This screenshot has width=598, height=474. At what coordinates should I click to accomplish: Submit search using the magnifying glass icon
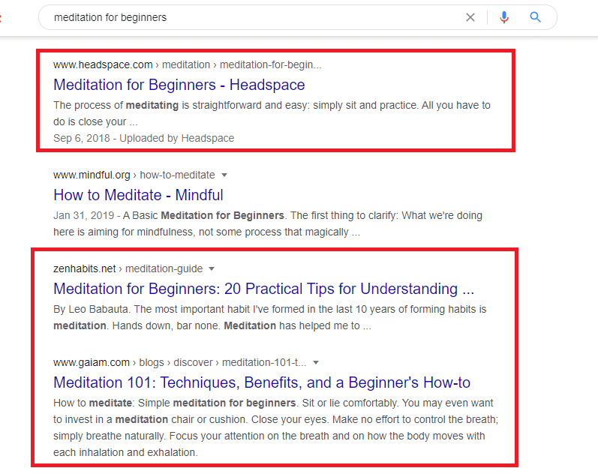click(x=536, y=17)
